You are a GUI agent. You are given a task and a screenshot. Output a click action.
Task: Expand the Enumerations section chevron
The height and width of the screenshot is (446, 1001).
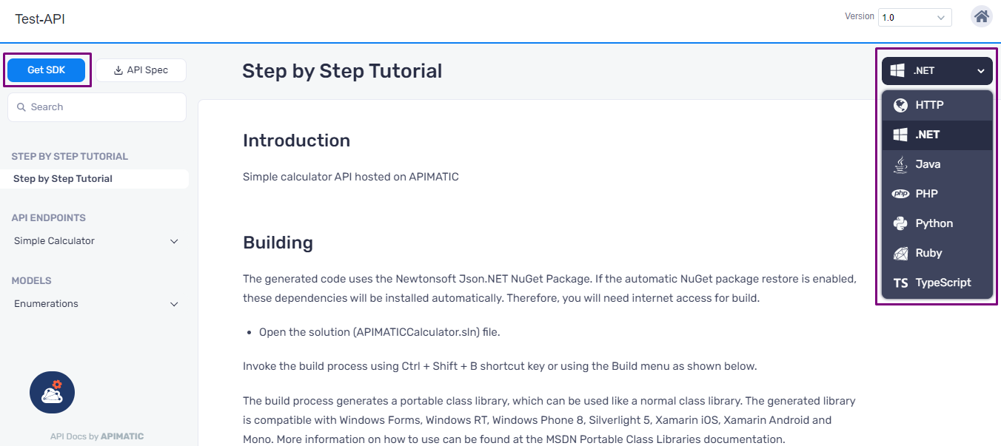pos(174,304)
